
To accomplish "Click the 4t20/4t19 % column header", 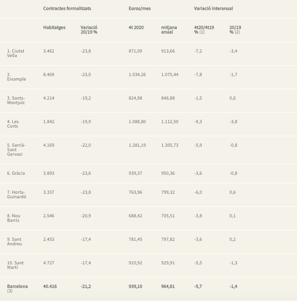I will (x=204, y=30).
